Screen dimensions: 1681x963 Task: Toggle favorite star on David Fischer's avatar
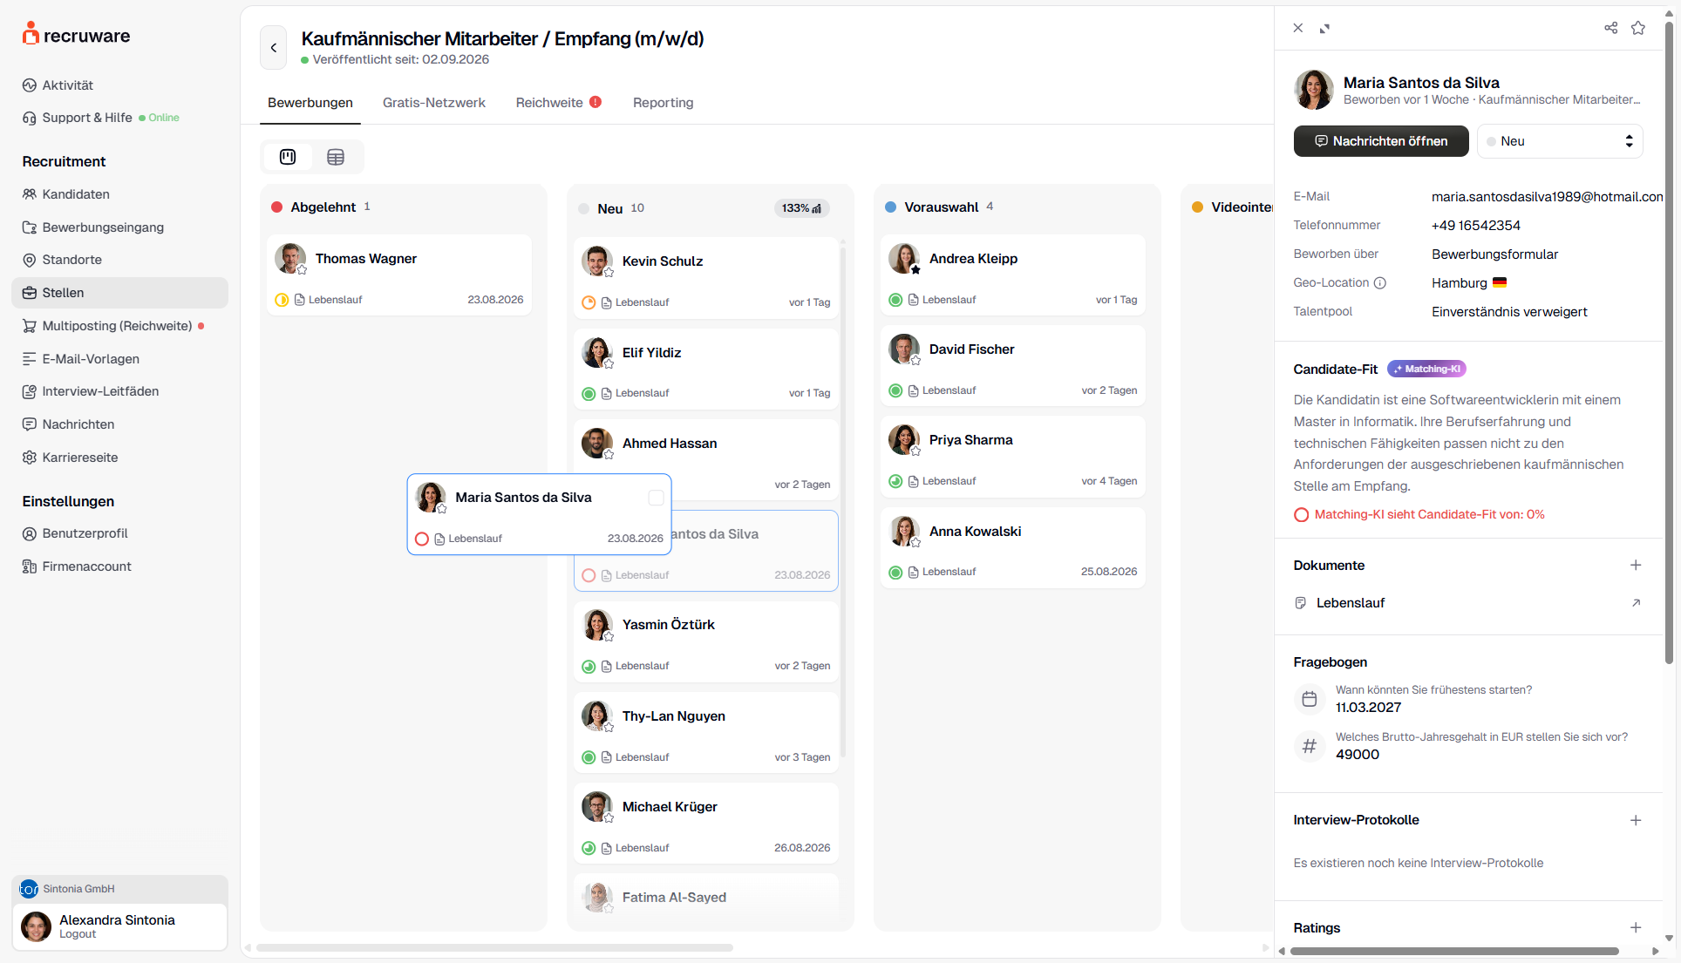(915, 360)
